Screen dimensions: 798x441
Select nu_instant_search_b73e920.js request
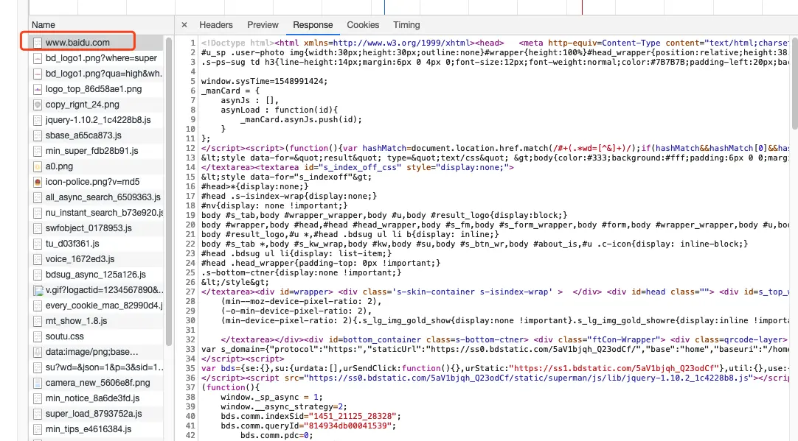[x=96, y=213]
